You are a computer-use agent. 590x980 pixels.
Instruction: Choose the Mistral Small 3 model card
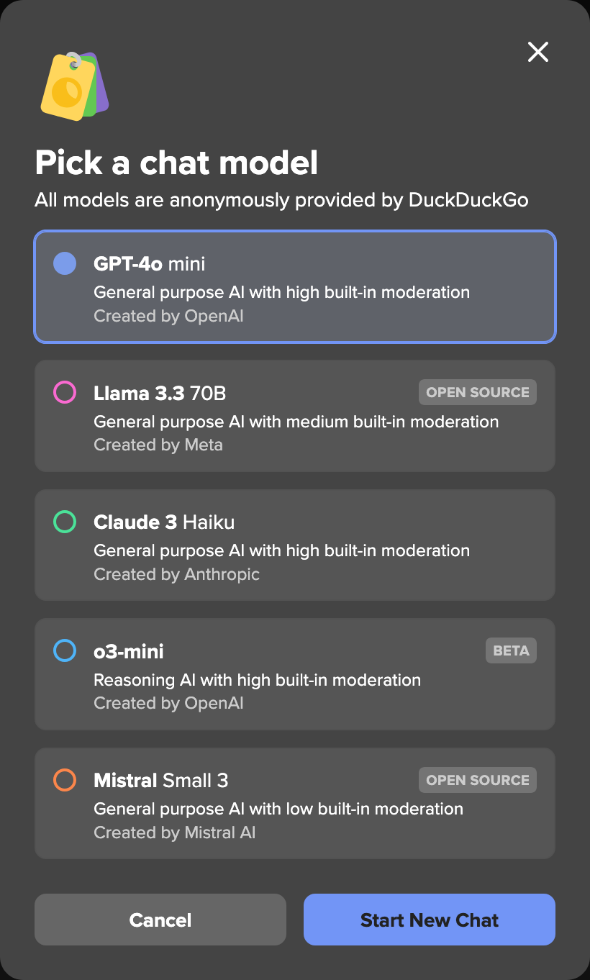click(x=294, y=803)
